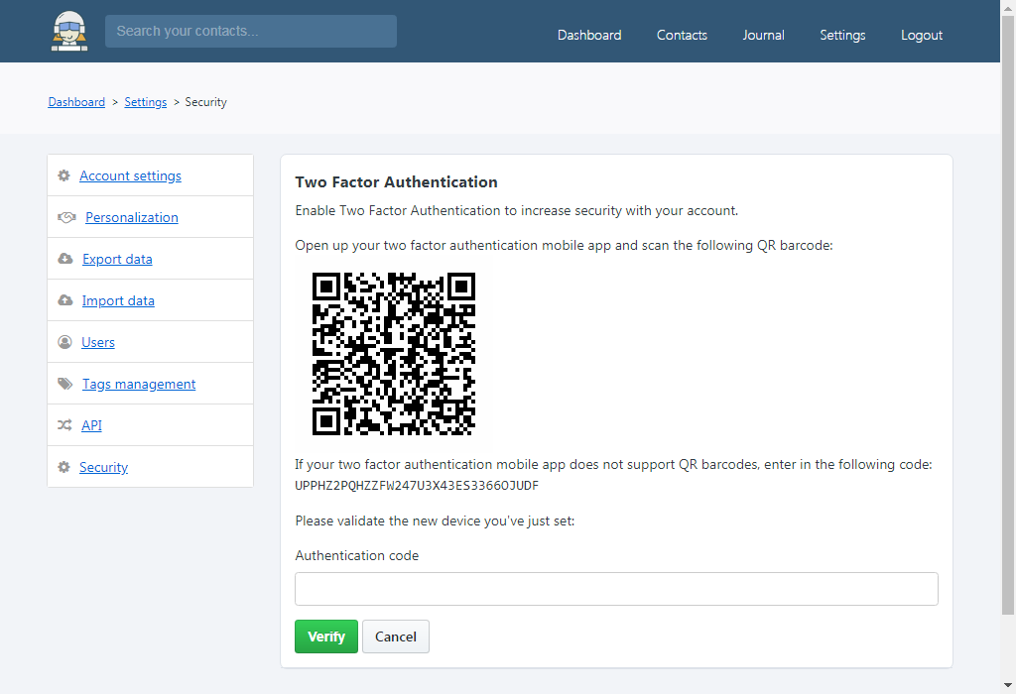Screen dimensions: 1016x694
Task: Click the gear icon beside Security
Action: [x=63, y=467]
